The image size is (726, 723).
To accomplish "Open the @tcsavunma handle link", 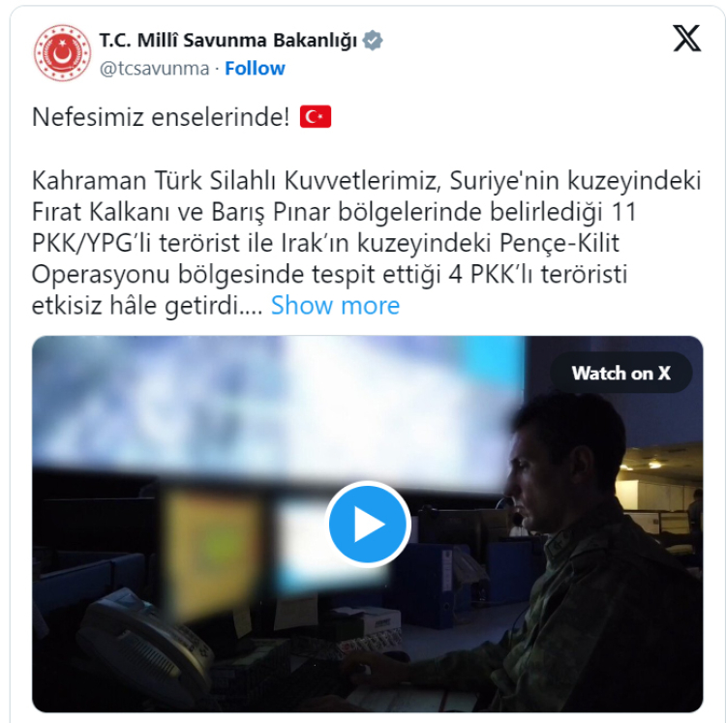I will pos(154,69).
